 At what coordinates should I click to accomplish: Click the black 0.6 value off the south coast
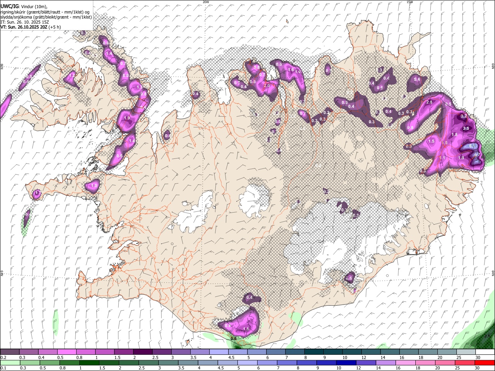pos(234,339)
